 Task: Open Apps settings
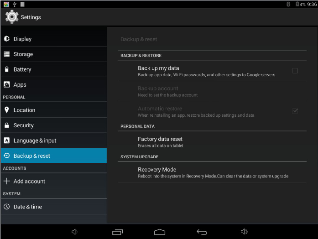[54, 84]
